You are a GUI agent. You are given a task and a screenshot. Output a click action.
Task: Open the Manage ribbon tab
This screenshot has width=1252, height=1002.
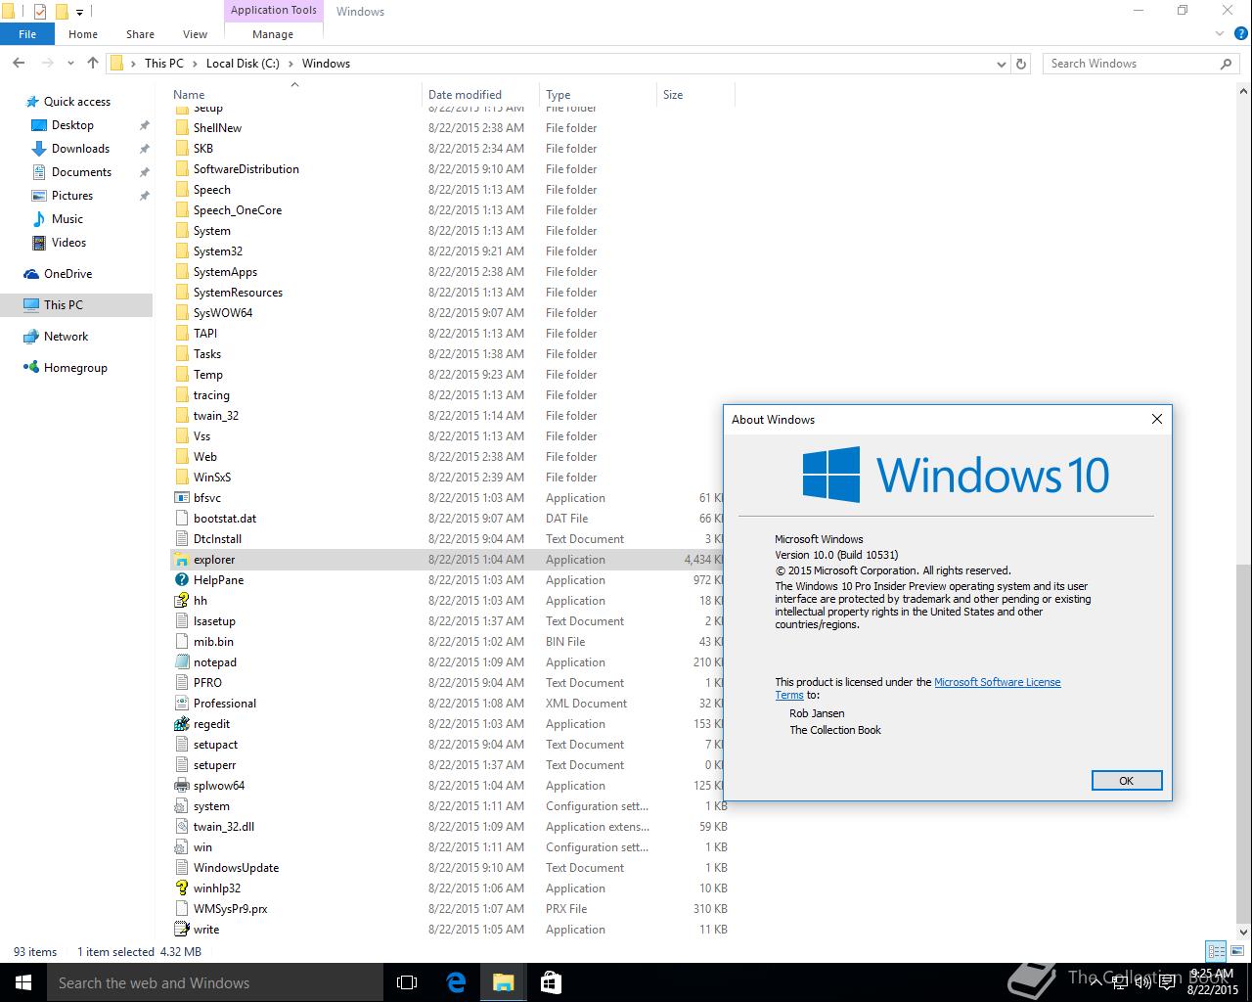pos(273,34)
